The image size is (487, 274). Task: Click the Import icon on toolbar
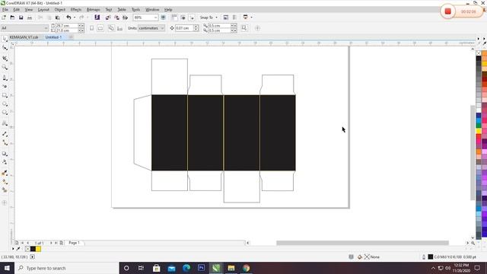click(x=108, y=18)
